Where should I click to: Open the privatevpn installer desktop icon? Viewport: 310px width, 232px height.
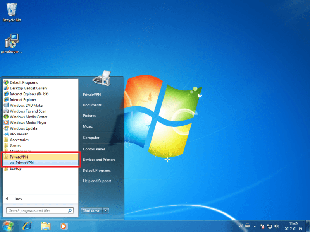12,43
